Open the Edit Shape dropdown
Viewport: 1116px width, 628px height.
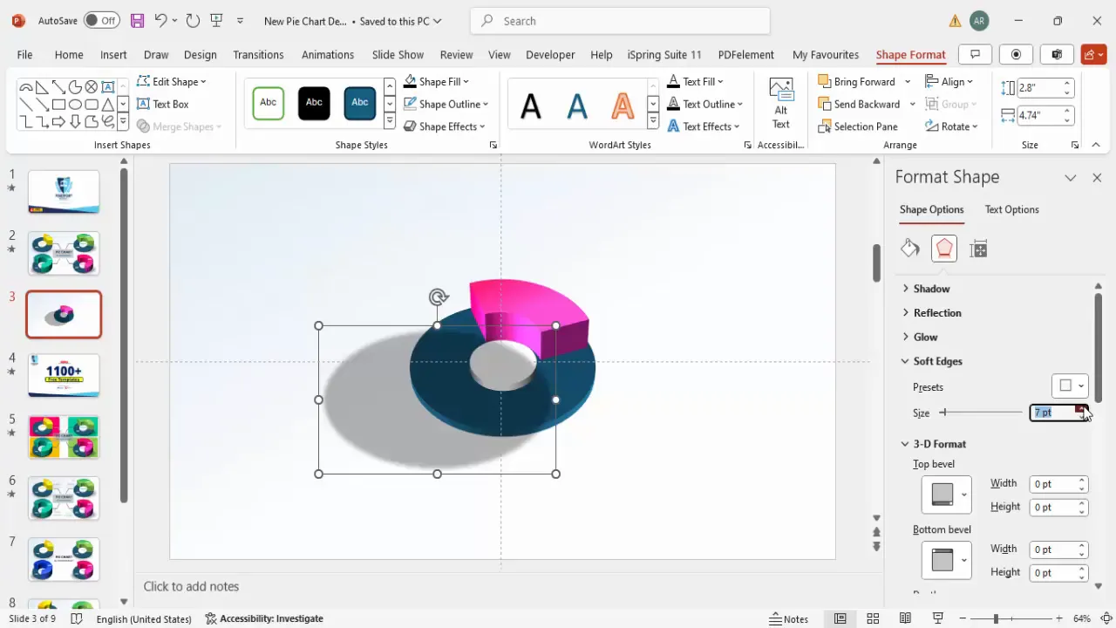point(172,81)
